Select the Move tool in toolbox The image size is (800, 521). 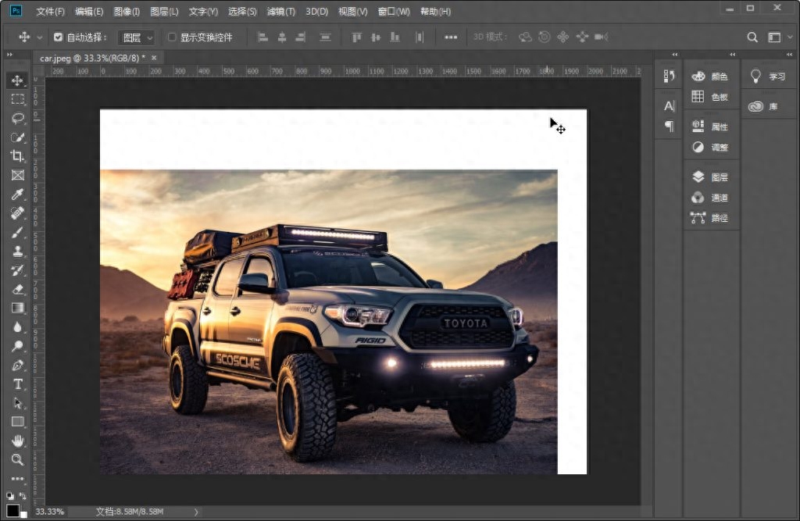coord(17,80)
